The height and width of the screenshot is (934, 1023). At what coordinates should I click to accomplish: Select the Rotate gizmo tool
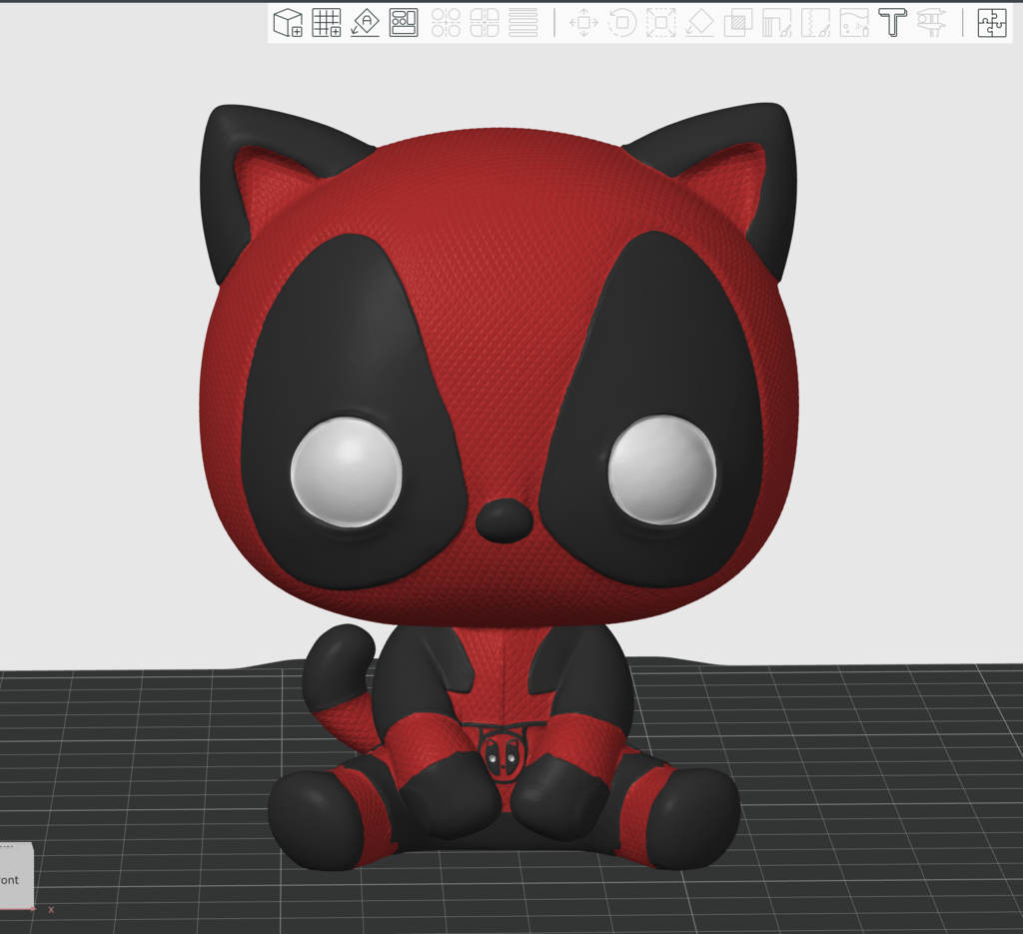(622, 23)
